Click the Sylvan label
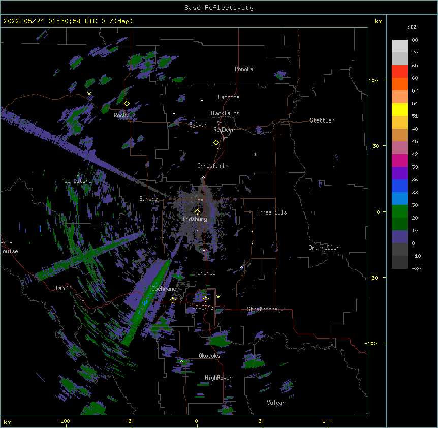Image resolution: width=438 pixels, height=428 pixels. (x=198, y=125)
